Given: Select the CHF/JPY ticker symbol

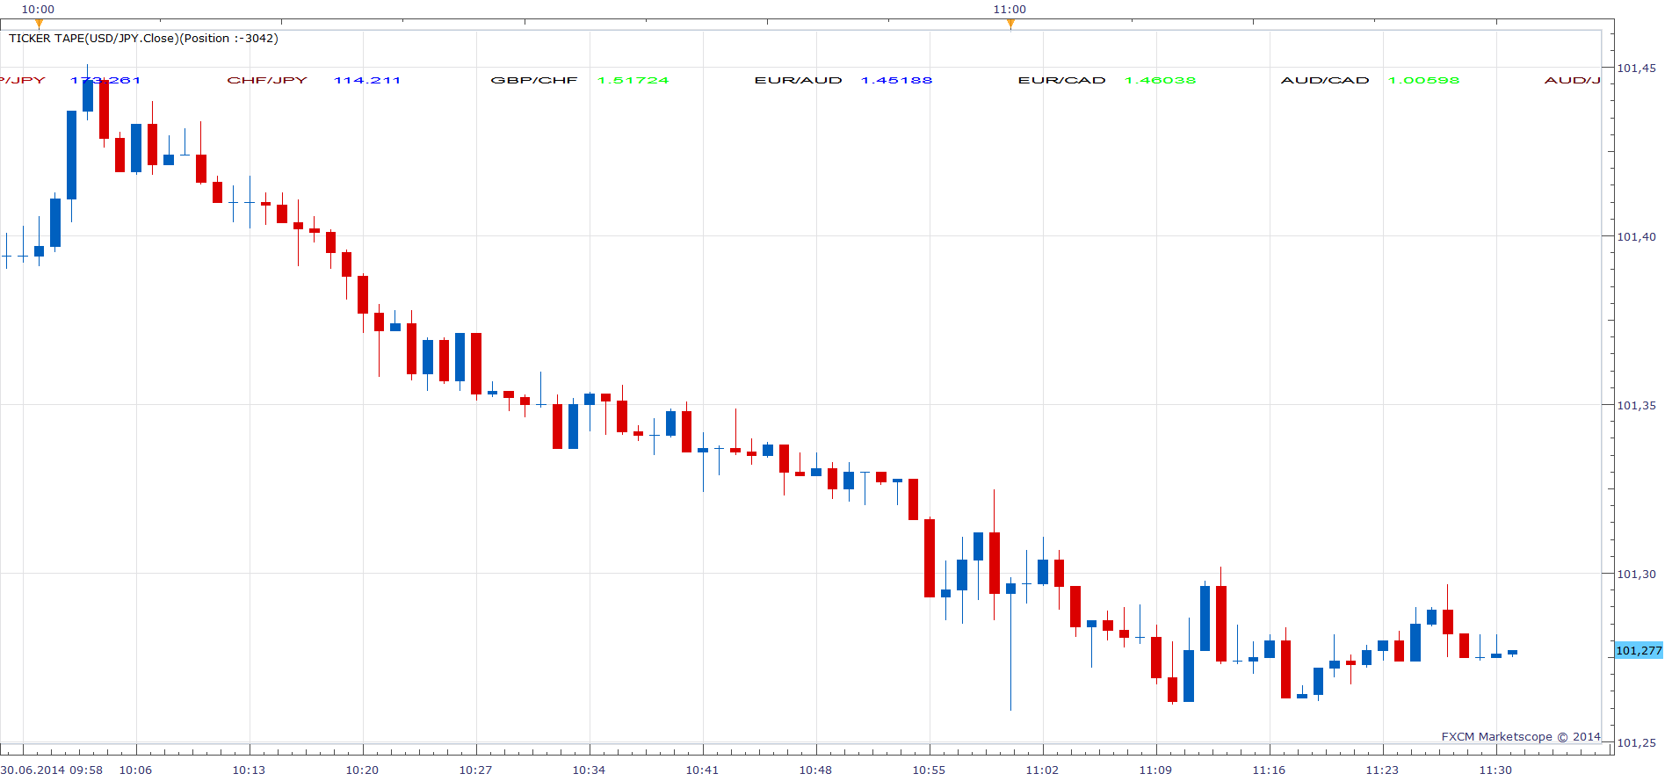Looking at the screenshot, I should 267,80.
